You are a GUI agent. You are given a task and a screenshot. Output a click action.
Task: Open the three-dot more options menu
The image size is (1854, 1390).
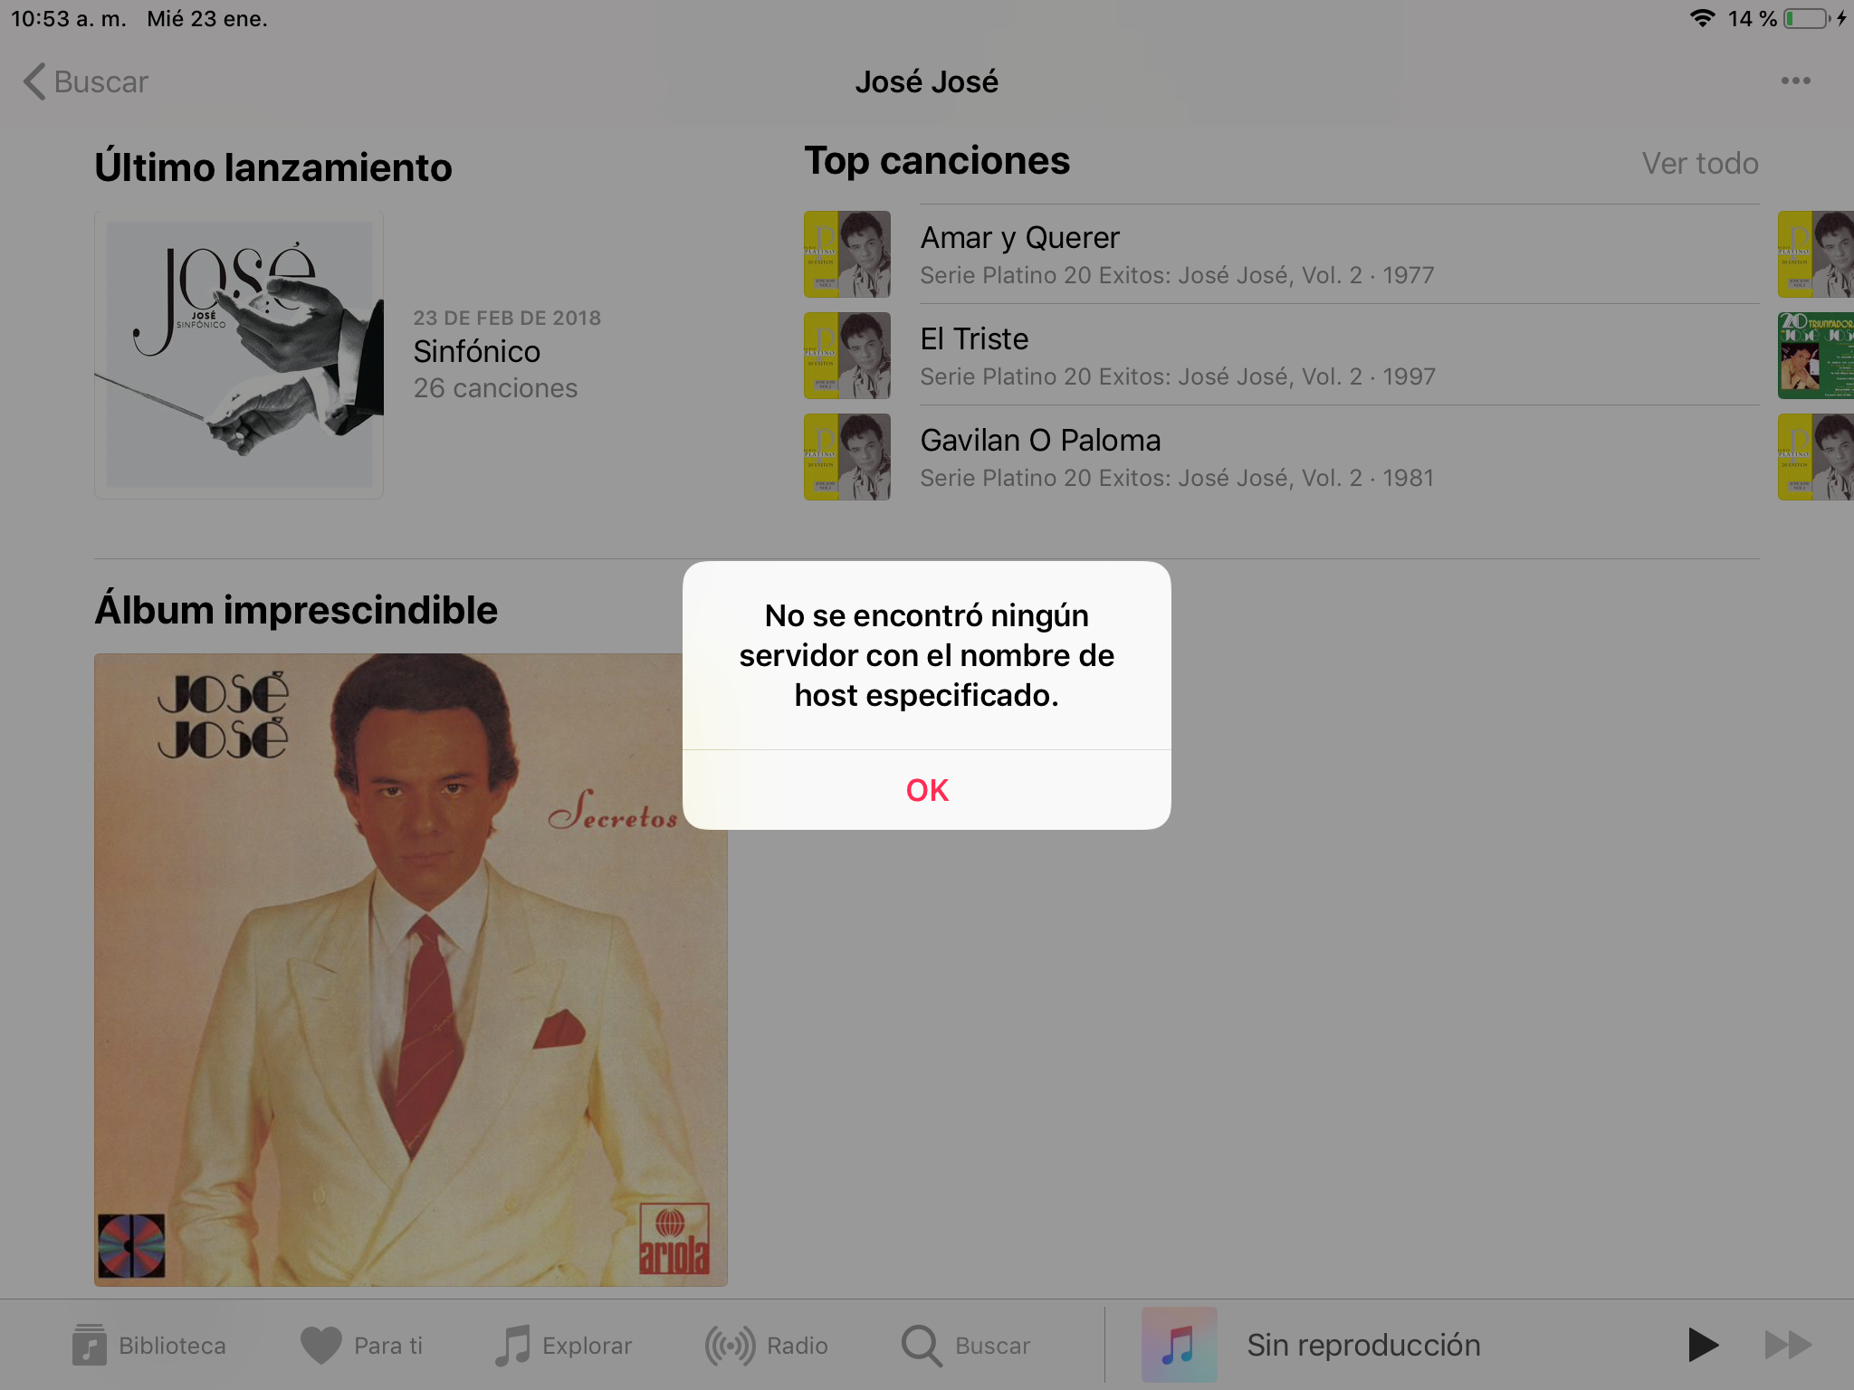(x=1795, y=81)
